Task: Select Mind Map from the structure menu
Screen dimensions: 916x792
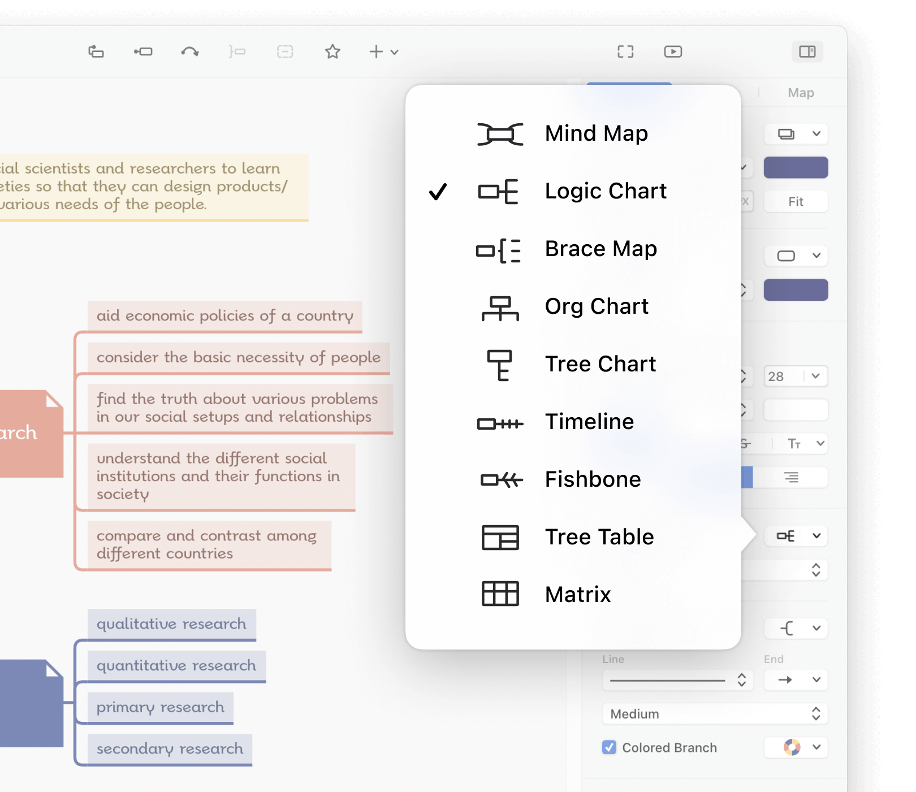Action: 596,133
